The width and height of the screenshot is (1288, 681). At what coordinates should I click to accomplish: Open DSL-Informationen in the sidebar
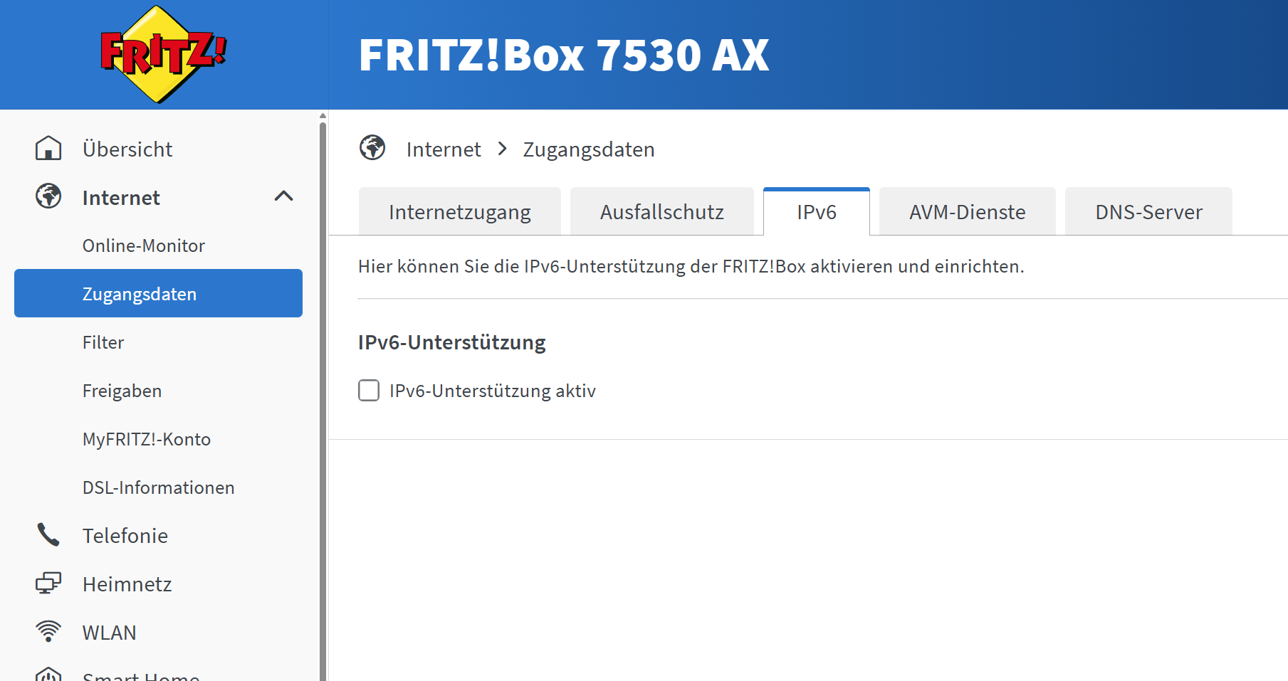pyautogui.click(x=158, y=487)
